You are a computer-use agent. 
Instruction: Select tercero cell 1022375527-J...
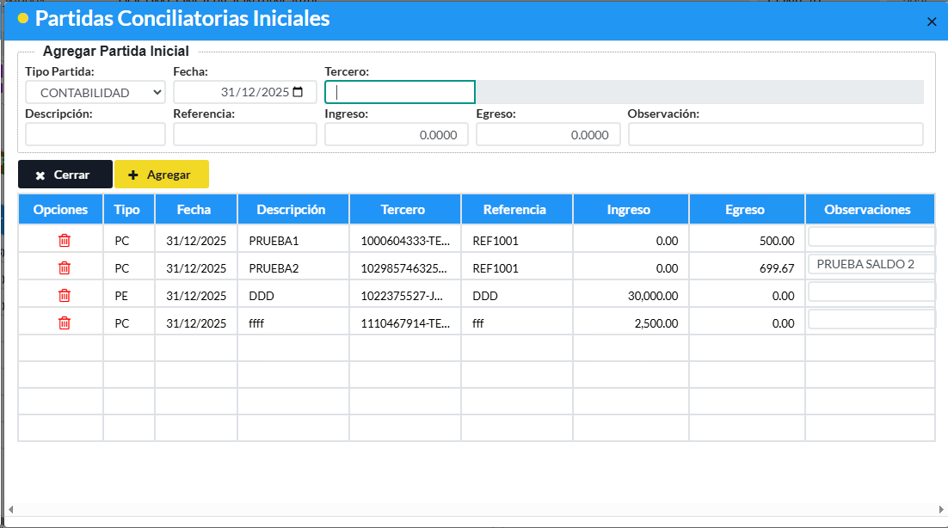tap(405, 296)
